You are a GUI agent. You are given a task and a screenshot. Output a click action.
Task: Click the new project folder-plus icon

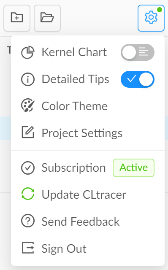[x=17, y=18]
